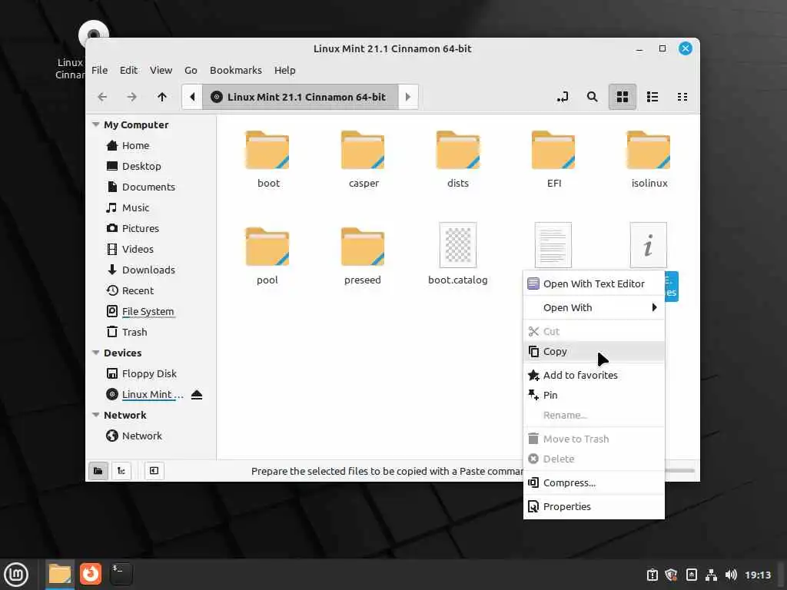
Task: Open the Bookmarks menu
Action: point(236,70)
